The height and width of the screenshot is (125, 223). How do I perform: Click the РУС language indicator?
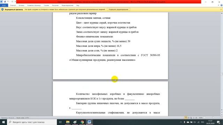click(202, 122)
